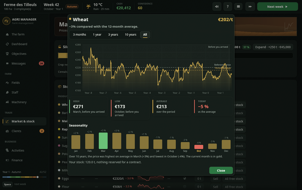The height and width of the screenshot is (190, 302).
Task: Toggle the Eggs row checkbox
Action: coord(185,179)
